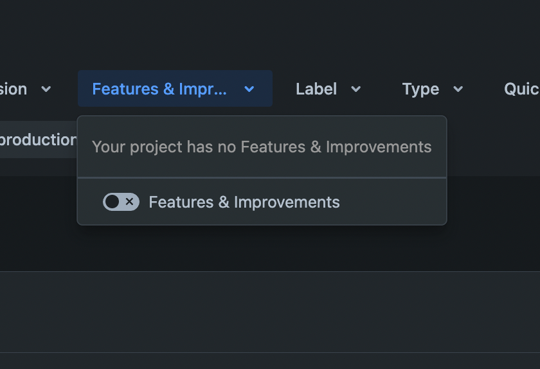Open the Label filter dropdown
Screen dimensions: 540x369
tap(328, 89)
